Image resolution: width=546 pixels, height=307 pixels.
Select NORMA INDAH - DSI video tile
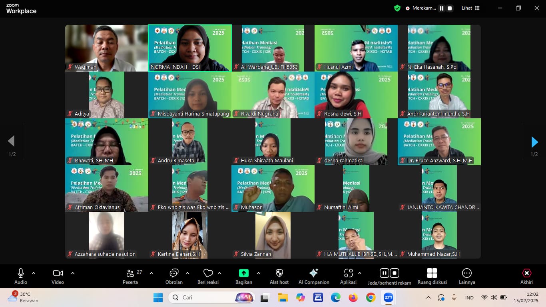190,48
